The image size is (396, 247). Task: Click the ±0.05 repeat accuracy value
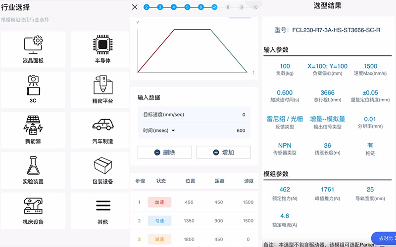(370, 93)
